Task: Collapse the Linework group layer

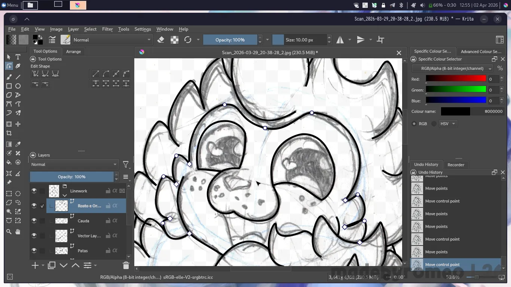Action: 65,195
